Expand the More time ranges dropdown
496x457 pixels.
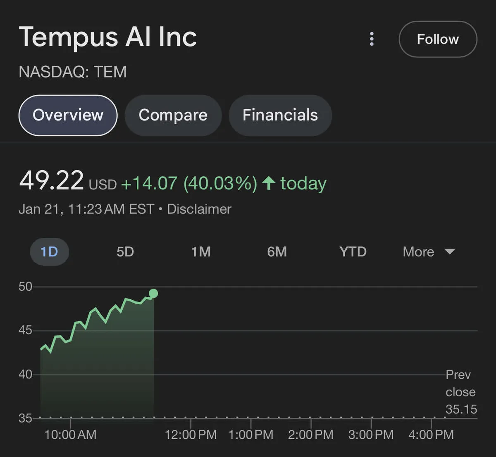pyautogui.click(x=419, y=252)
